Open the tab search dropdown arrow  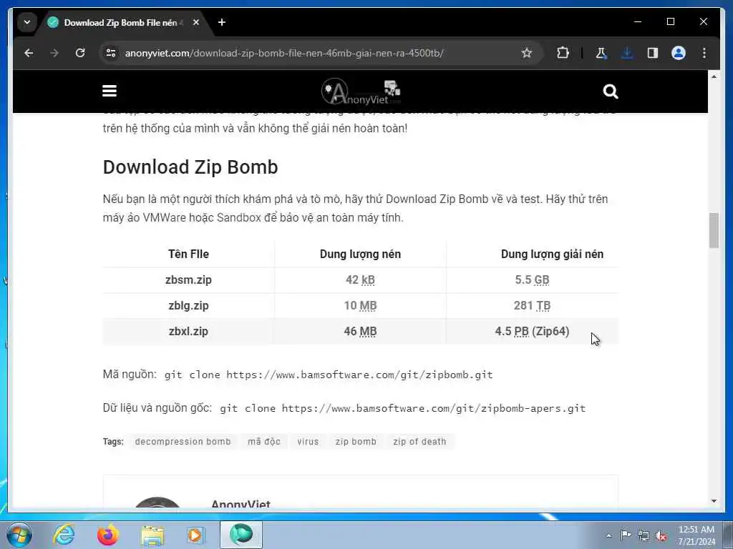pyautogui.click(x=27, y=22)
